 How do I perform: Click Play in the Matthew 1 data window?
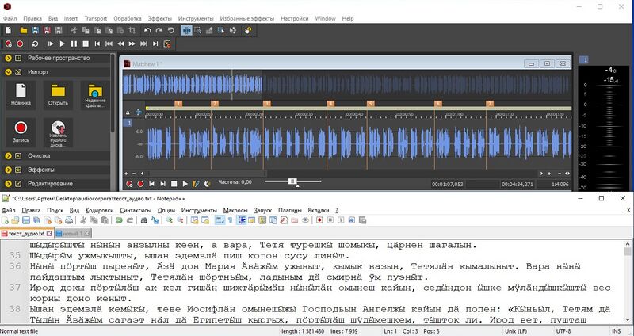(x=185, y=184)
